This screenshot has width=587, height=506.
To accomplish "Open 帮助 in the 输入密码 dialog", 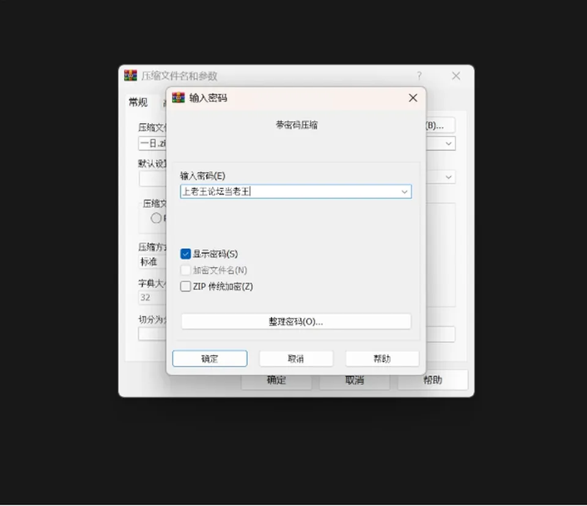I will pyautogui.click(x=382, y=359).
